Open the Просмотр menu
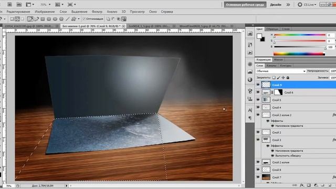The width and height of the screenshot is (336, 189). (137, 12)
